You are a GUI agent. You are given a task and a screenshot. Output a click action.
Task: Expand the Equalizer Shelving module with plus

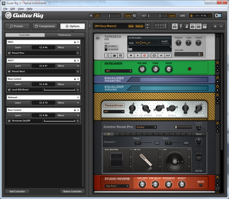[x=218, y=90]
